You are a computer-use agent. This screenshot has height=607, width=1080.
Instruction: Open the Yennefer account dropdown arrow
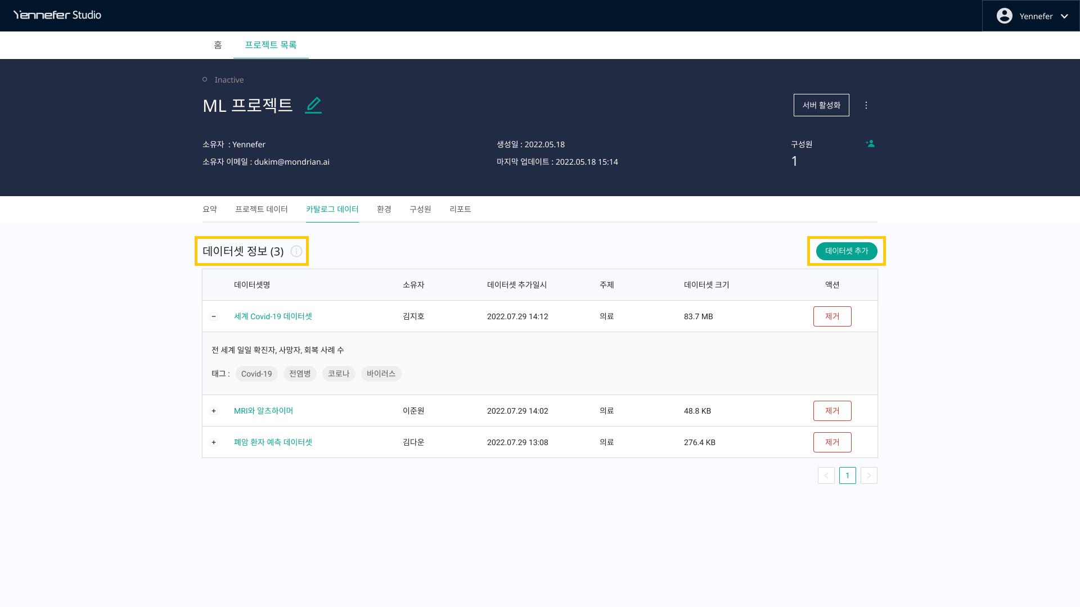coord(1064,16)
